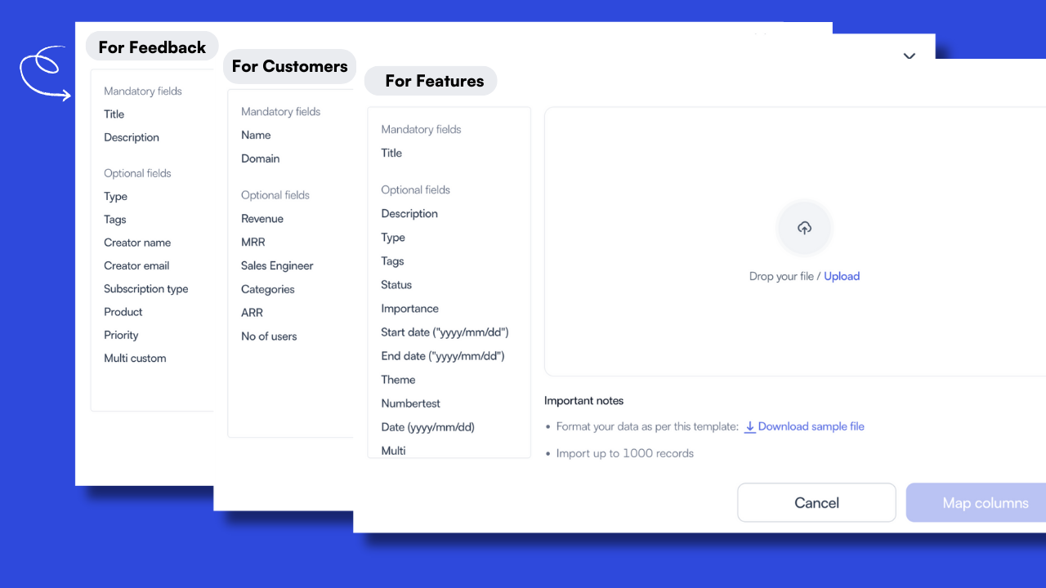Select the Subscription type field in Feedback list
The image size is (1046, 588).
pyautogui.click(x=145, y=288)
